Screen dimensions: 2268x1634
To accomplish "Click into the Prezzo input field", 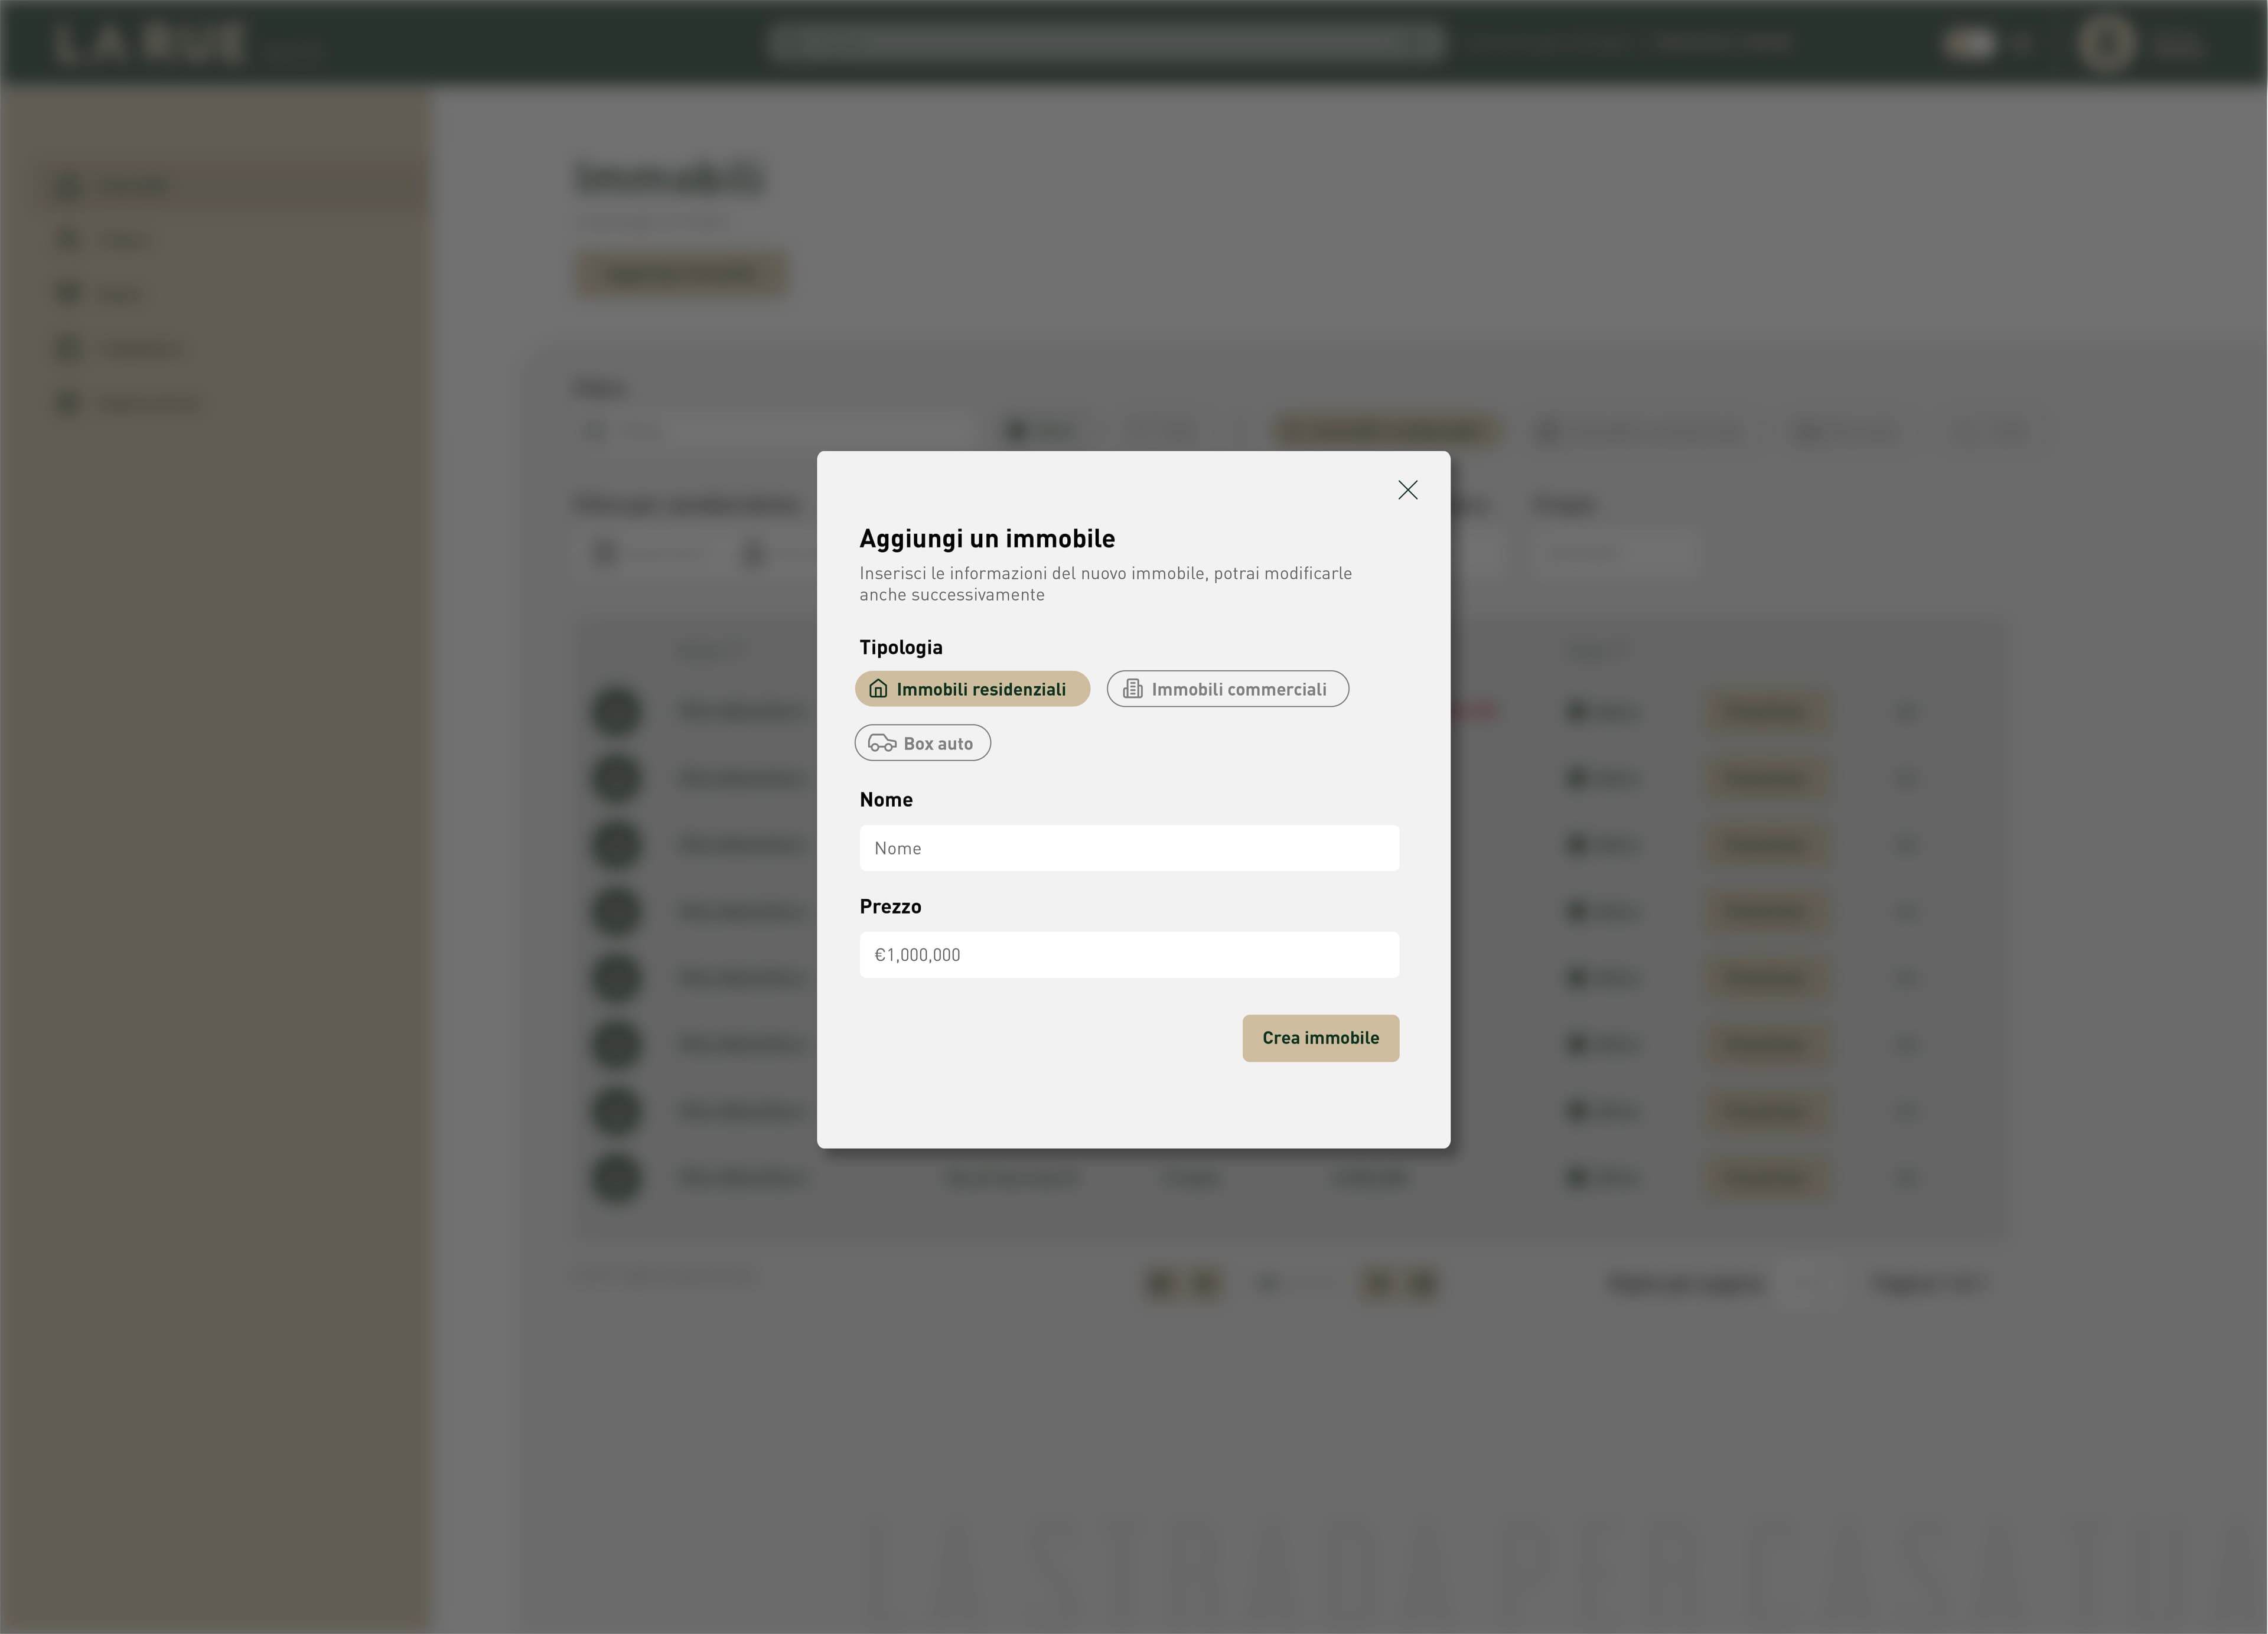I will tap(1128, 955).
